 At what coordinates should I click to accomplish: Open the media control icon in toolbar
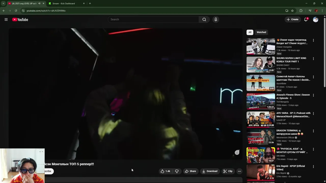(x=310, y=11)
